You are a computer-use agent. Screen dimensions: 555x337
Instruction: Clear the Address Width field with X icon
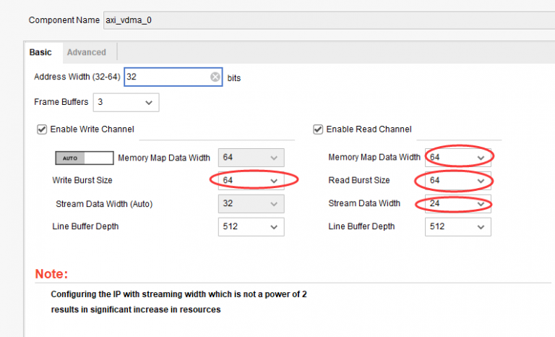tap(215, 77)
